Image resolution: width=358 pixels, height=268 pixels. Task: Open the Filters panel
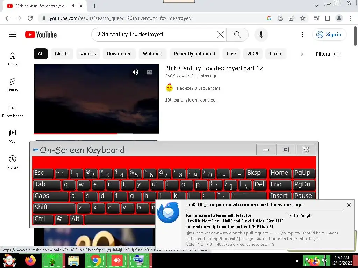click(x=328, y=54)
